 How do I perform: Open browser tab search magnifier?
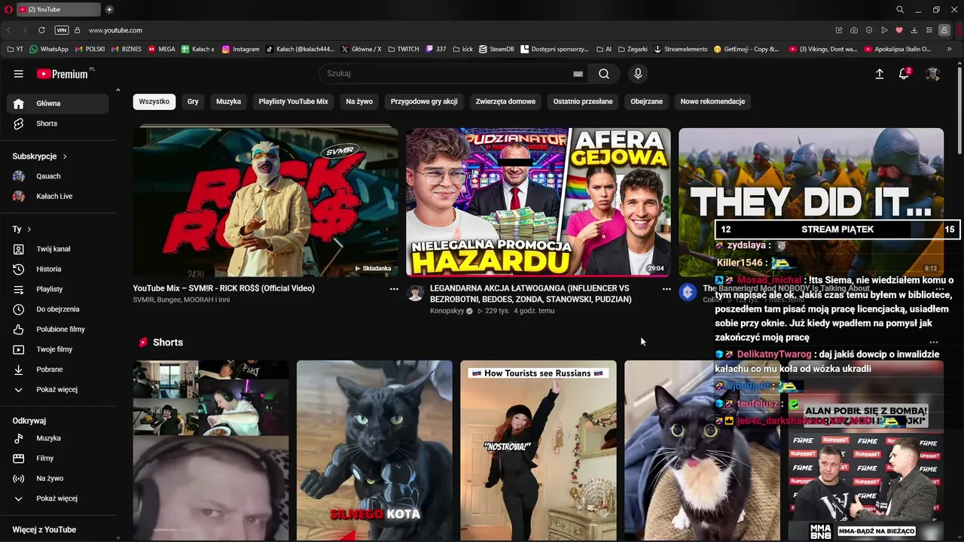click(900, 9)
